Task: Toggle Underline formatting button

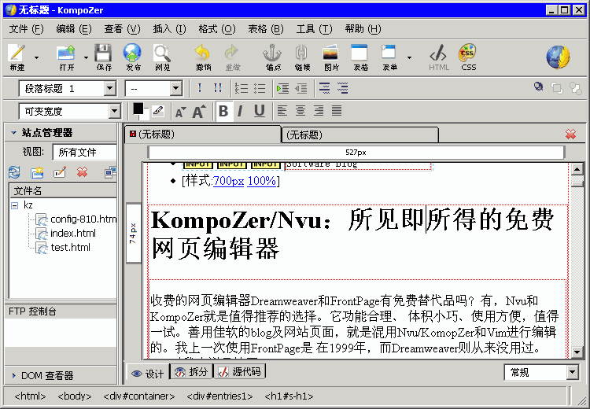Action: [x=258, y=111]
